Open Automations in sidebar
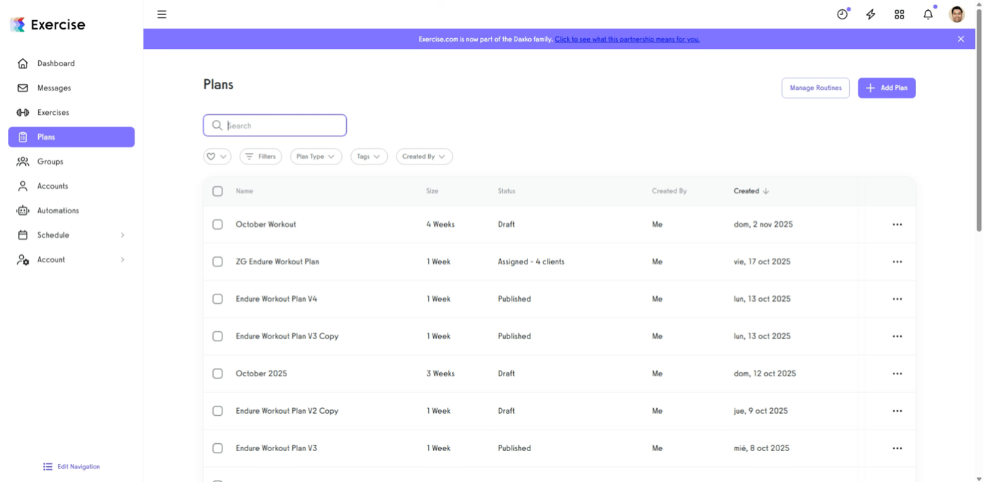This screenshot has width=983, height=482. [x=71, y=210]
